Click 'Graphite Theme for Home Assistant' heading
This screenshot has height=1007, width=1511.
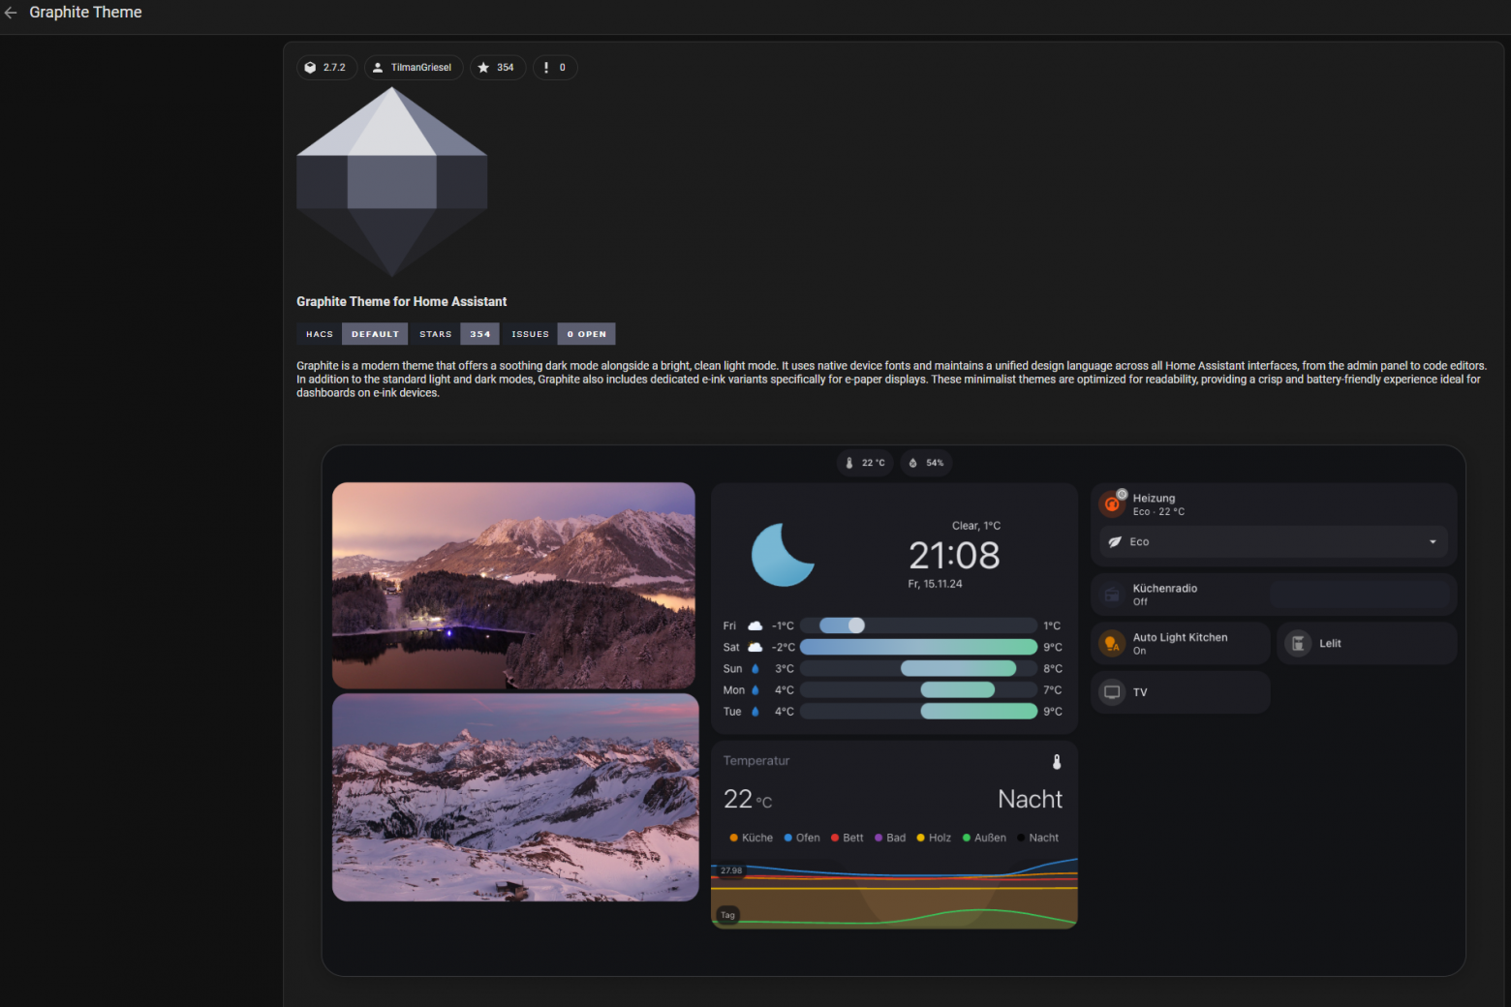[401, 302]
